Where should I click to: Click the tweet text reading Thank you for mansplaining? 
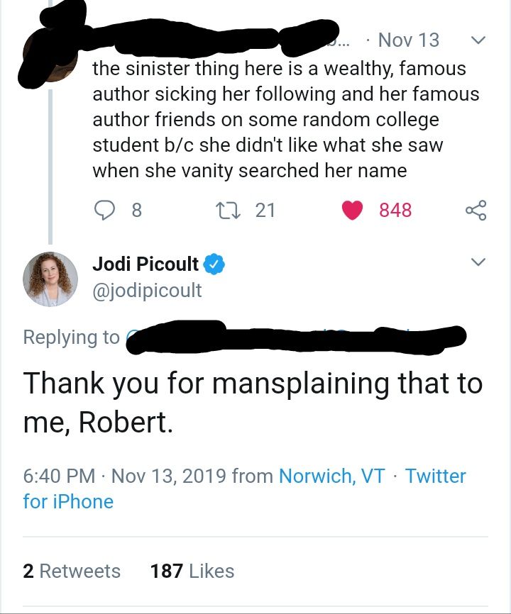pos(255,397)
